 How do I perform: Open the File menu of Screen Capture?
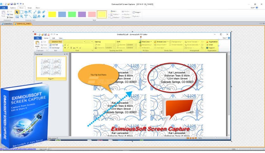tap(4, 8)
